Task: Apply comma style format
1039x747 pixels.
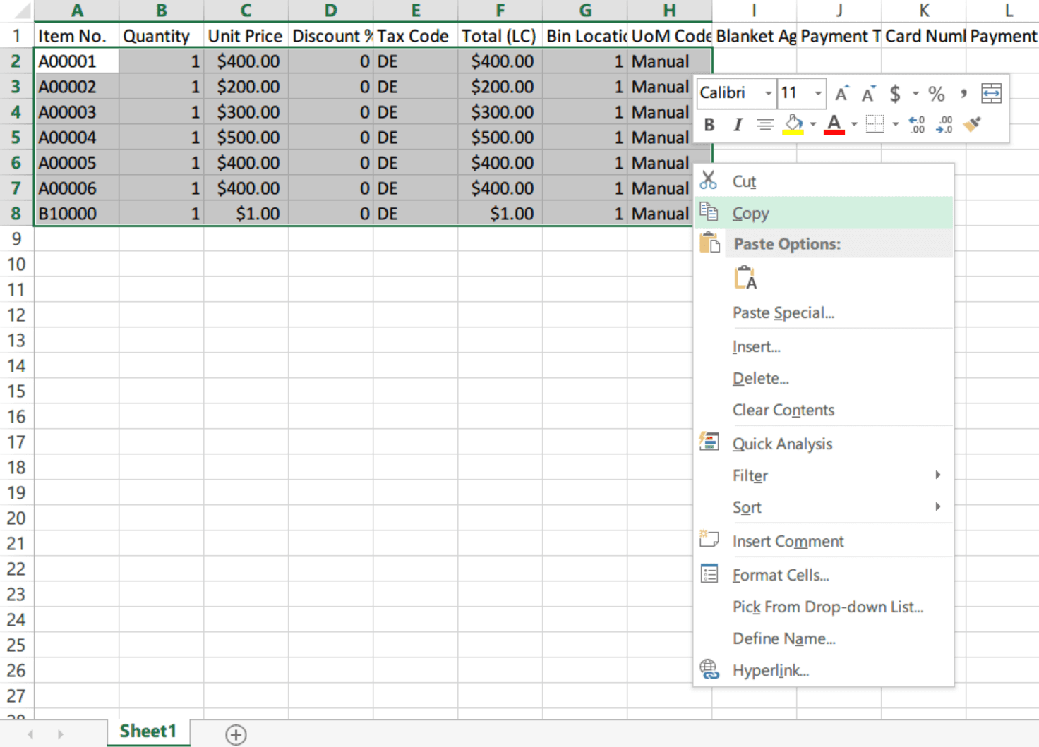Action: click(963, 94)
